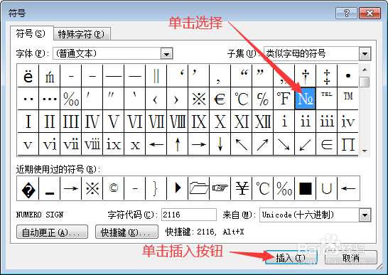
Task: Pick the open folder icon in recent symbols
Action: (198, 188)
